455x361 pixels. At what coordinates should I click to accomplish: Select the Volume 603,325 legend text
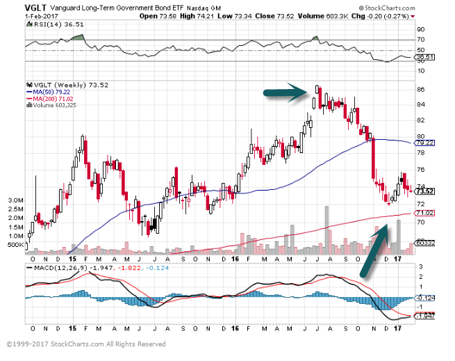[55, 105]
